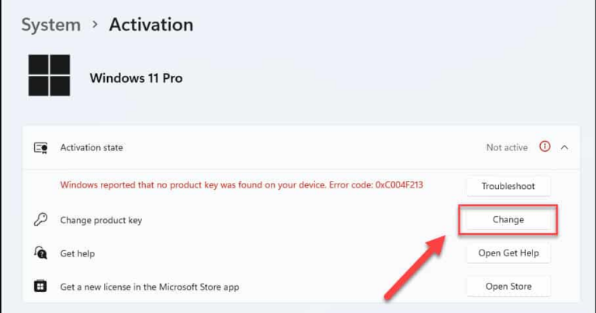Click the Open Store button
This screenshot has width=596, height=313.
(508, 287)
